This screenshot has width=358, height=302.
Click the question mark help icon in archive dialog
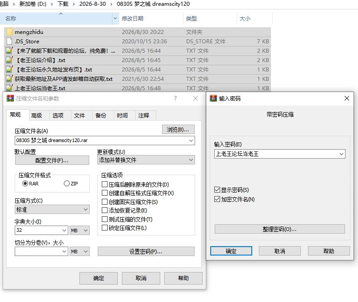pos(175,98)
